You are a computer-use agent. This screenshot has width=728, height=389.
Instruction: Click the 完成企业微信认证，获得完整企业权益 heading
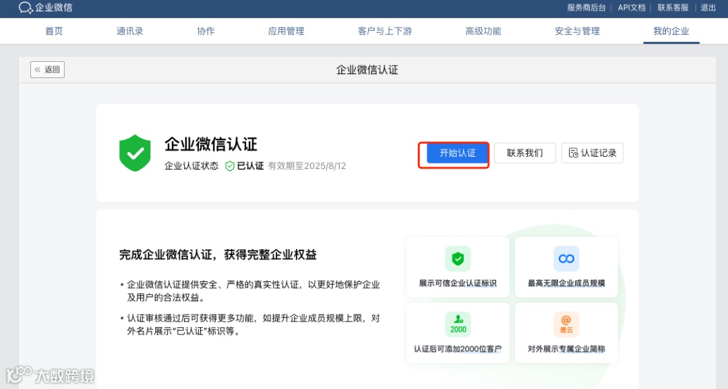click(x=218, y=254)
